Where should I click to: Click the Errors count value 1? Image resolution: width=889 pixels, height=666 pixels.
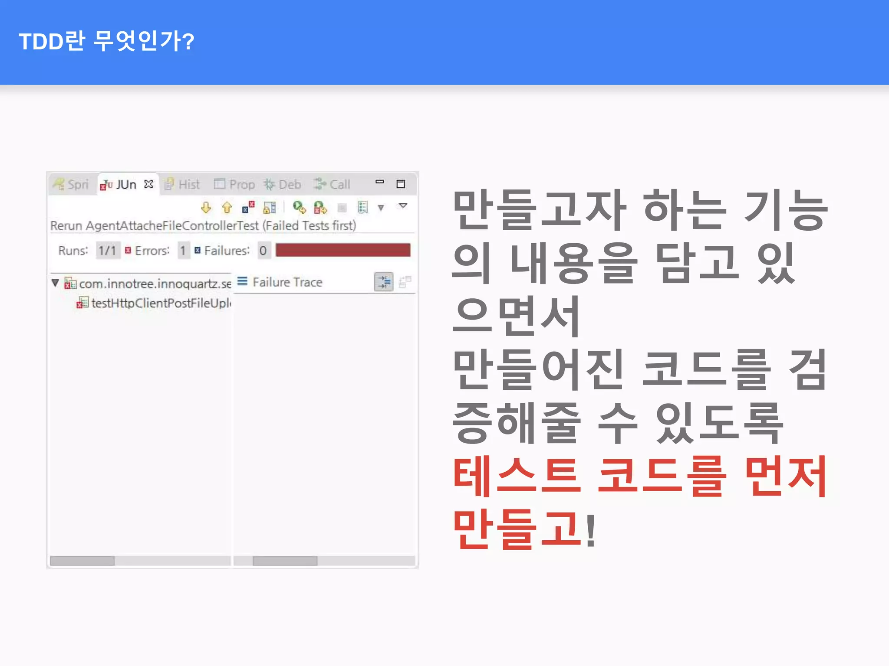[183, 251]
